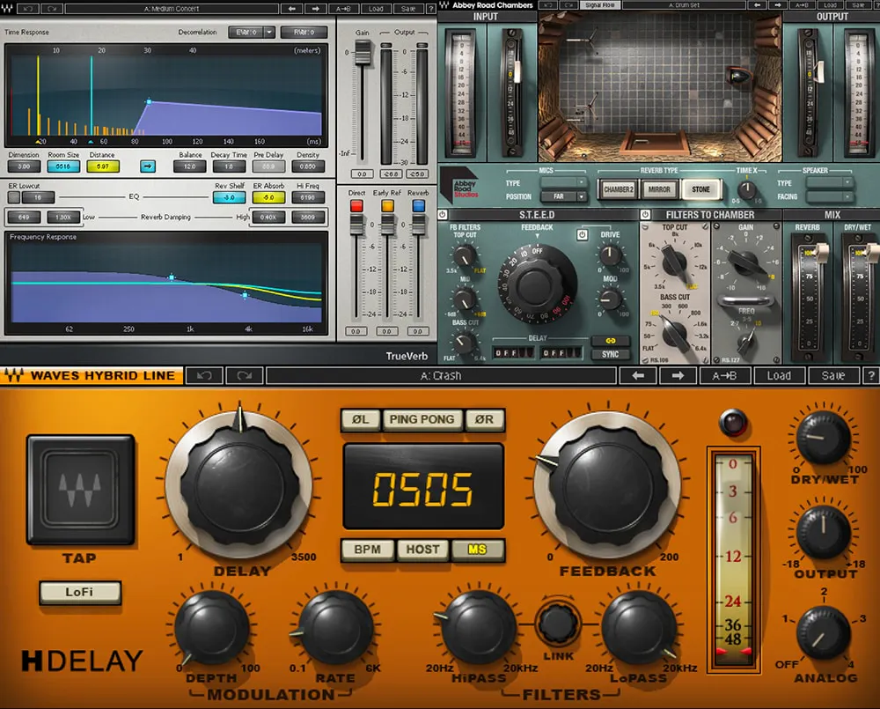Mute Direct path red button
The width and height of the screenshot is (880, 709).
coord(356,205)
